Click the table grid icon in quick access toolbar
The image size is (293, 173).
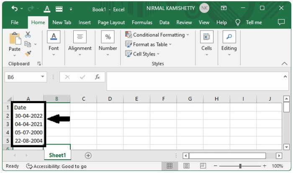59,9
